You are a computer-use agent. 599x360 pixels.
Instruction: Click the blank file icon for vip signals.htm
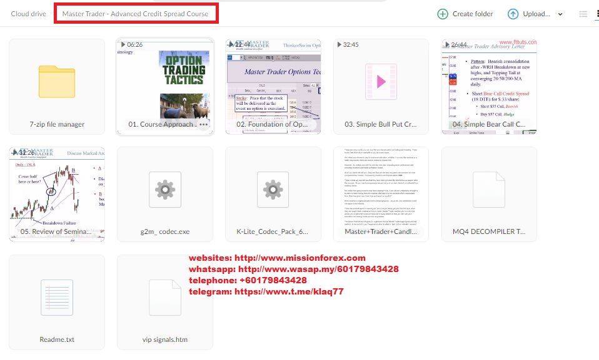[x=165, y=298]
